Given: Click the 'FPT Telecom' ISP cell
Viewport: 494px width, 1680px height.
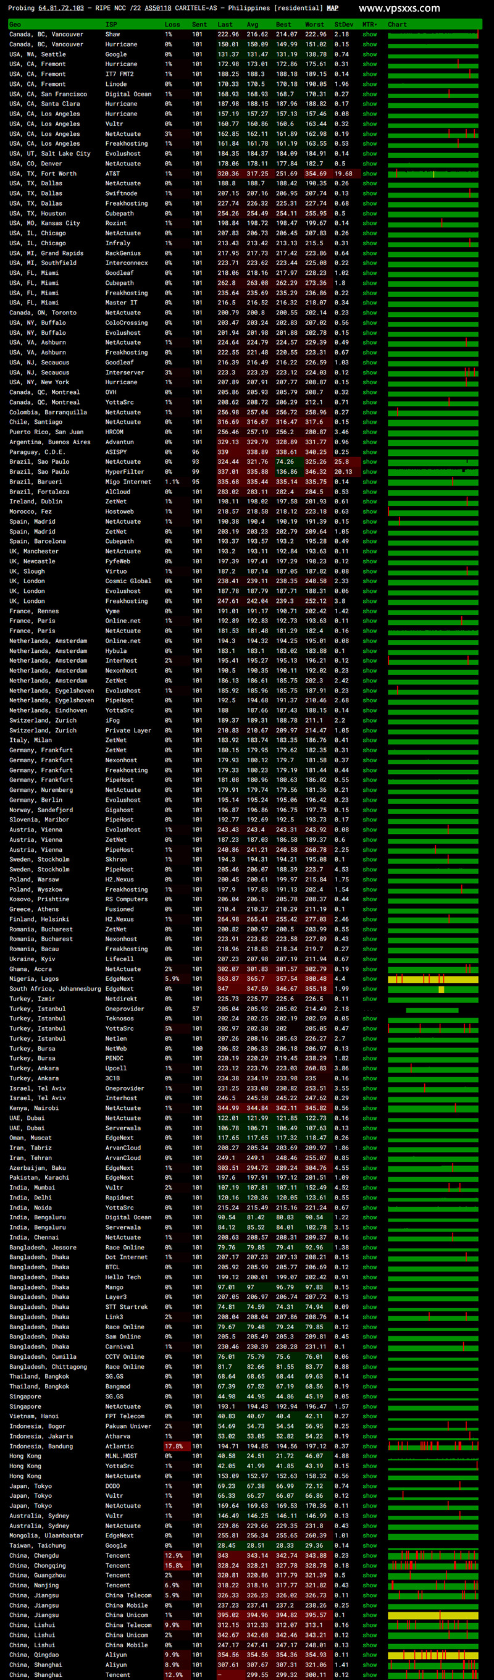Looking at the screenshot, I should click(x=125, y=1416).
